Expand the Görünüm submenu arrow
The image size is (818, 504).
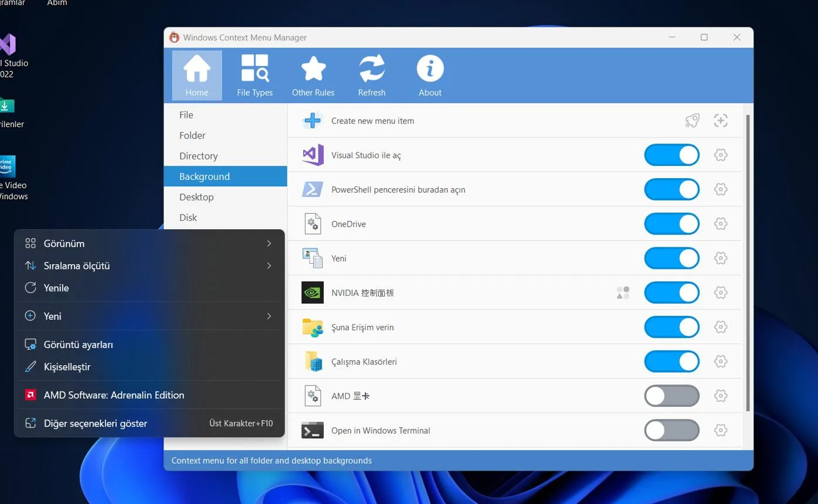(269, 243)
